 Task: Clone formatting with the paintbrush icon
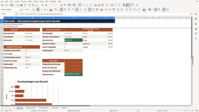click(x=42, y=5)
